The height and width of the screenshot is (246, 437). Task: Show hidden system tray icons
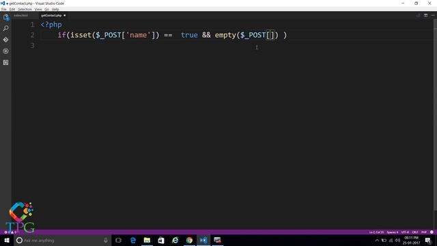coord(377,240)
